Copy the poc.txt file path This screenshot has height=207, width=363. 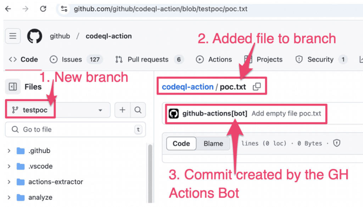pyautogui.click(x=257, y=86)
